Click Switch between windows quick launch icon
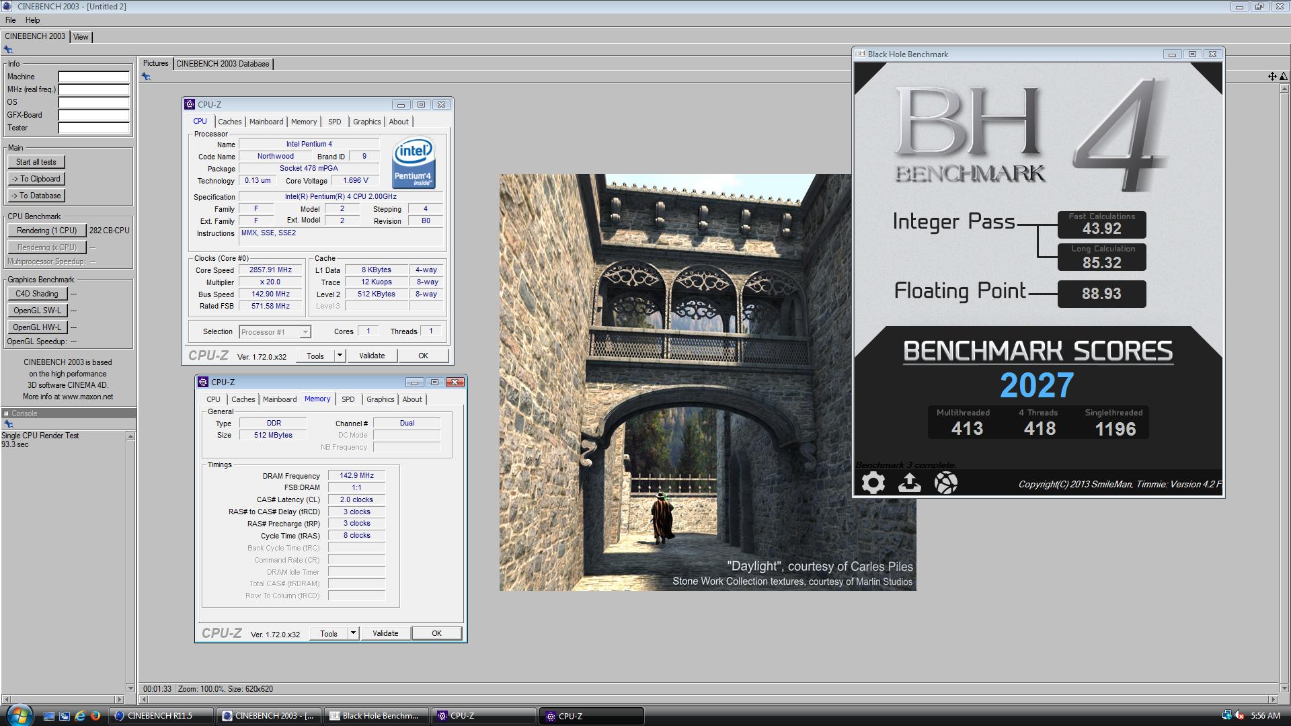 (x=65, y=716)
